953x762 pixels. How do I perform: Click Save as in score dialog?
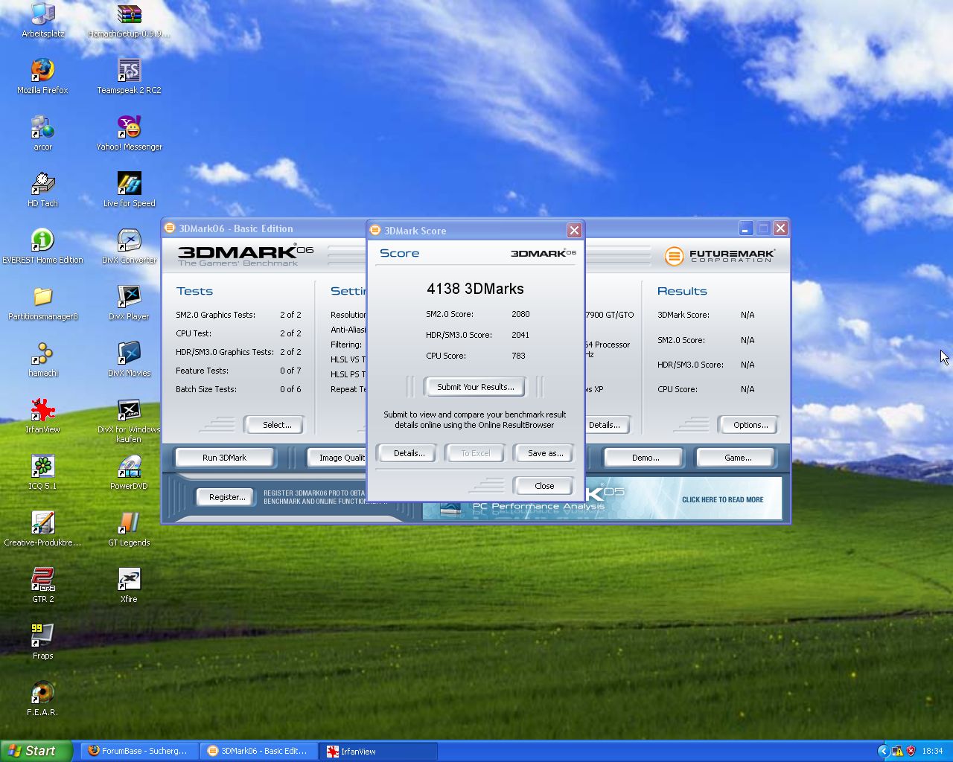545,453
